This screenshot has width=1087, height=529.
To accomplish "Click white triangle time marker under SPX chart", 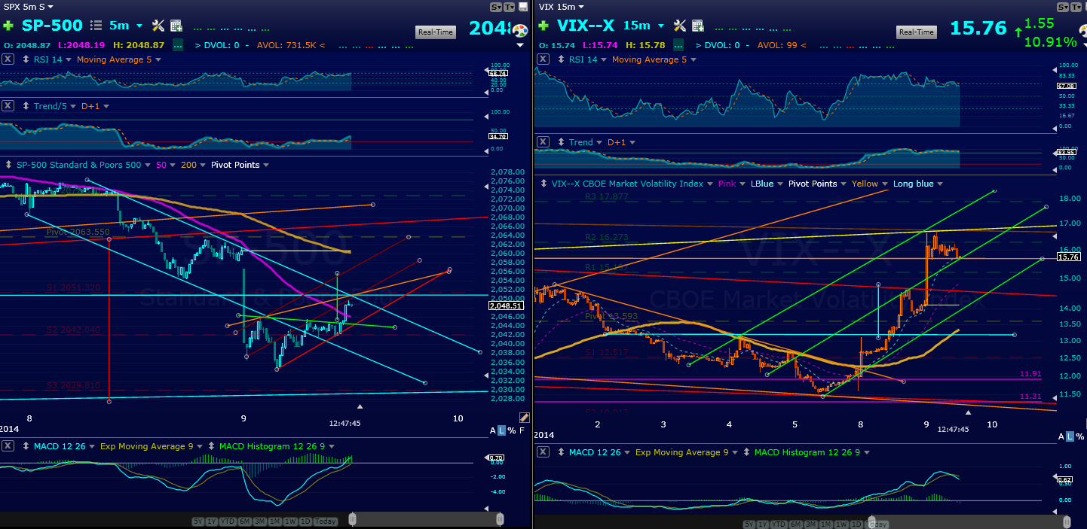I will [359, 406].
